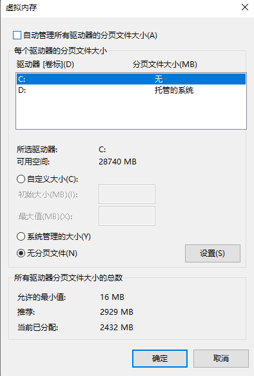The height and width of the screenshot is (376, 254).
Task: Click the 虚拟内存 title bar text
Action: (21, 8)
